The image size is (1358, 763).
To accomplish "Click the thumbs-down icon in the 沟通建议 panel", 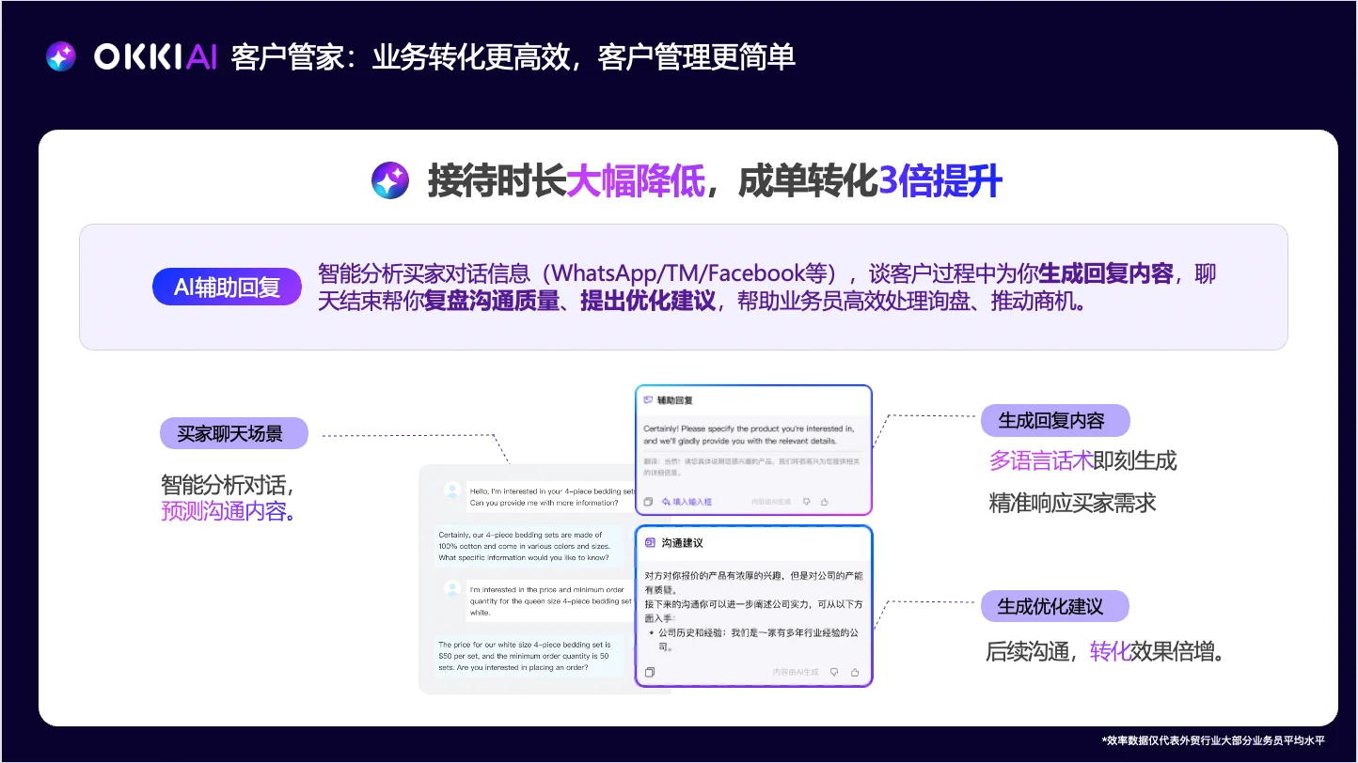I will coord(834,672).
